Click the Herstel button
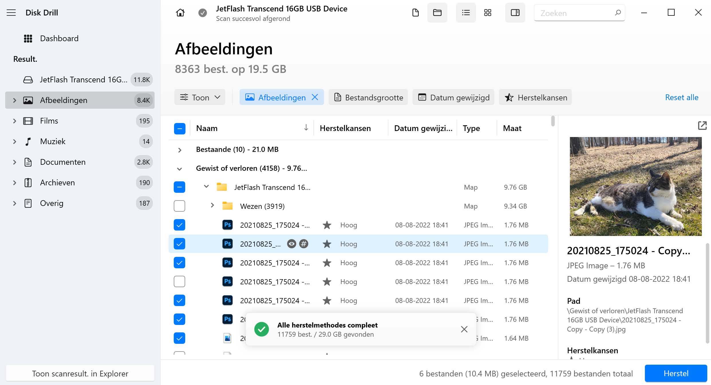 coord(676,373)
